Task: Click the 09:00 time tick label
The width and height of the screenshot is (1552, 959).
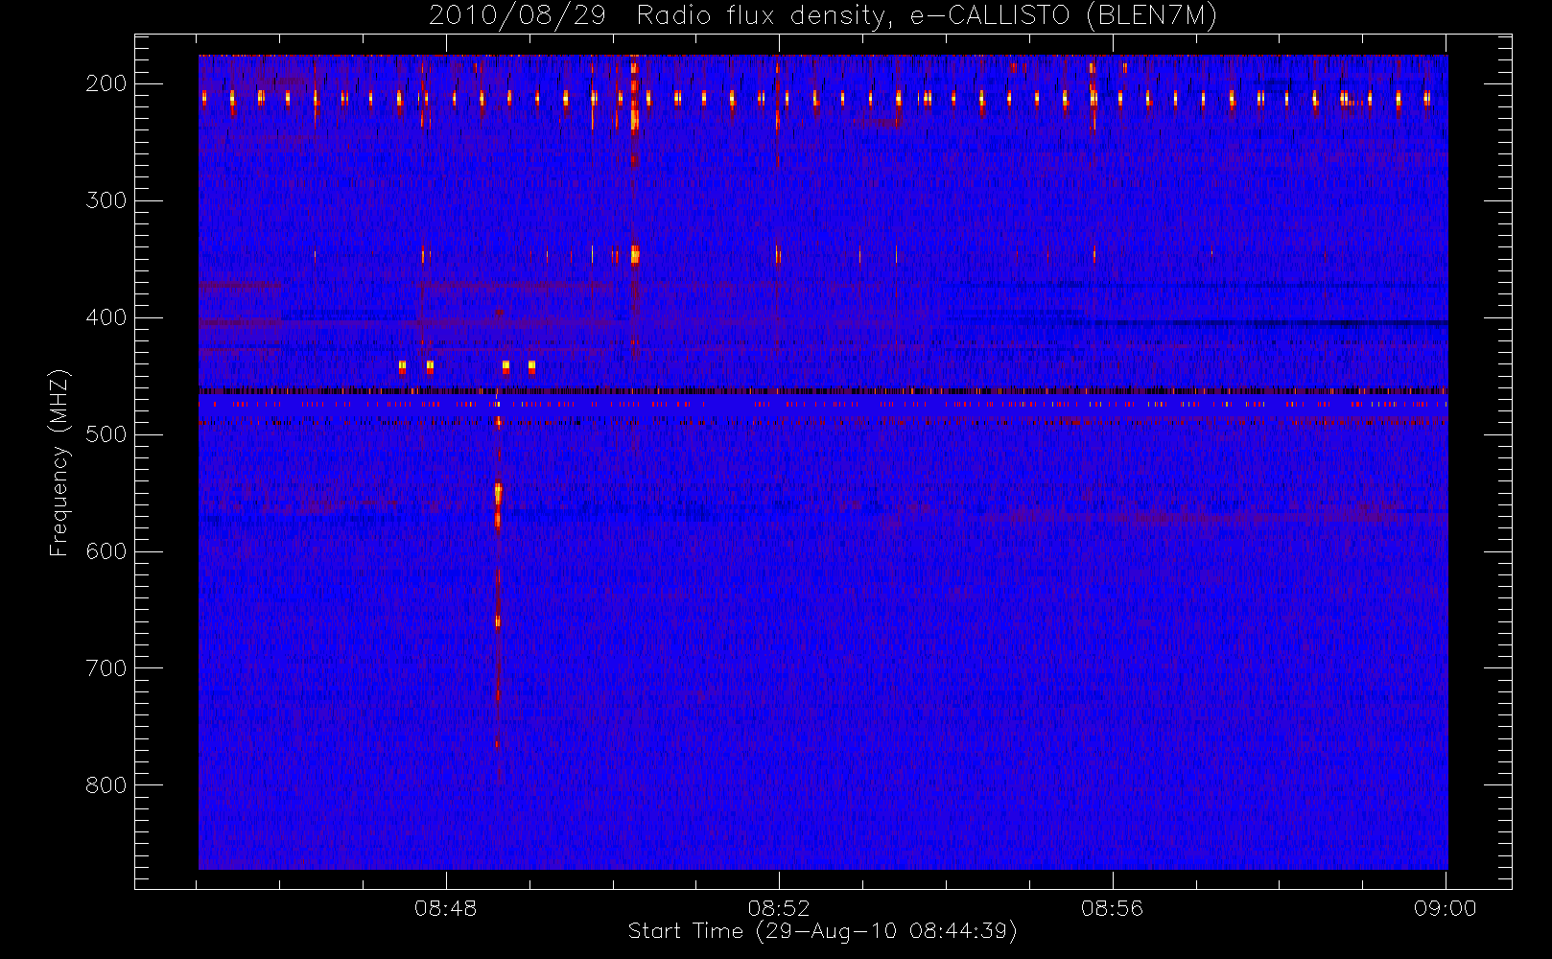Action: click(1446, 908)
